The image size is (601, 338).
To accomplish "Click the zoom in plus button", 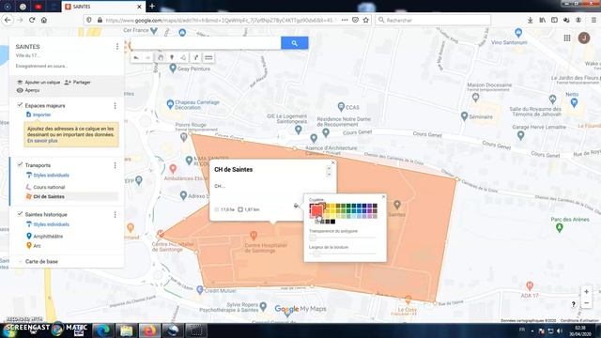I will click(586, 292).
